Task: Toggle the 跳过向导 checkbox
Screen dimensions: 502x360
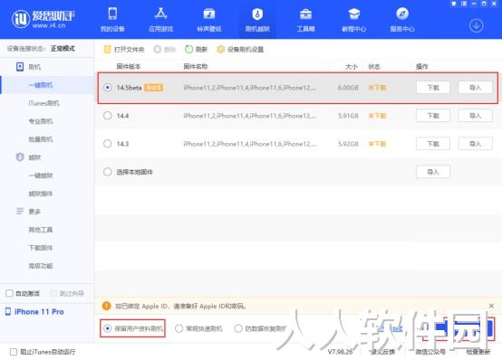Action: click(53, 293)
